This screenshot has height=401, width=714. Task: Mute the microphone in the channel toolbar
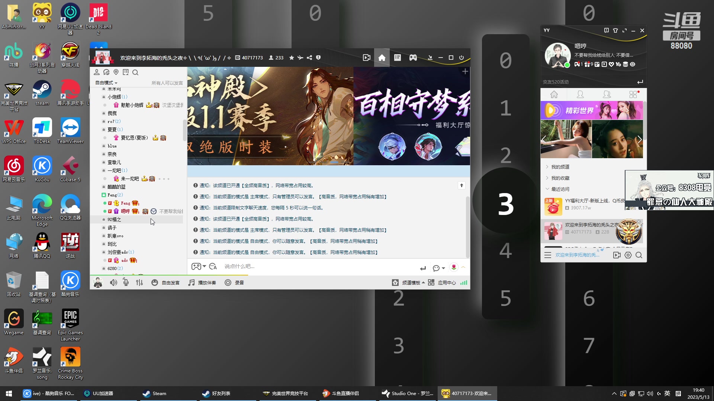[126, 282]
